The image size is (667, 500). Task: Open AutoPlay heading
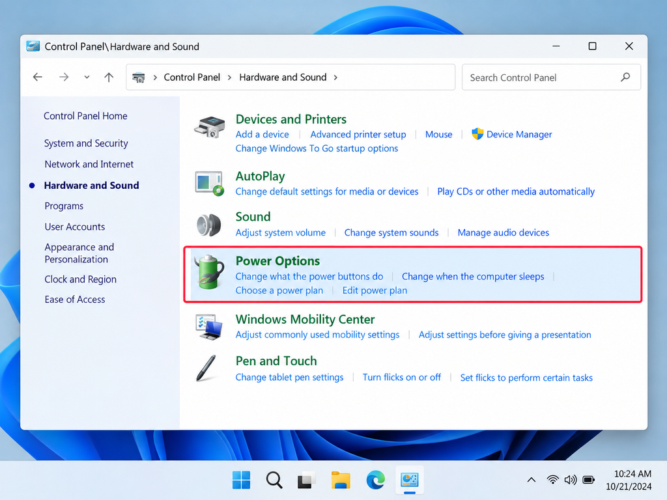pos(261,176)
